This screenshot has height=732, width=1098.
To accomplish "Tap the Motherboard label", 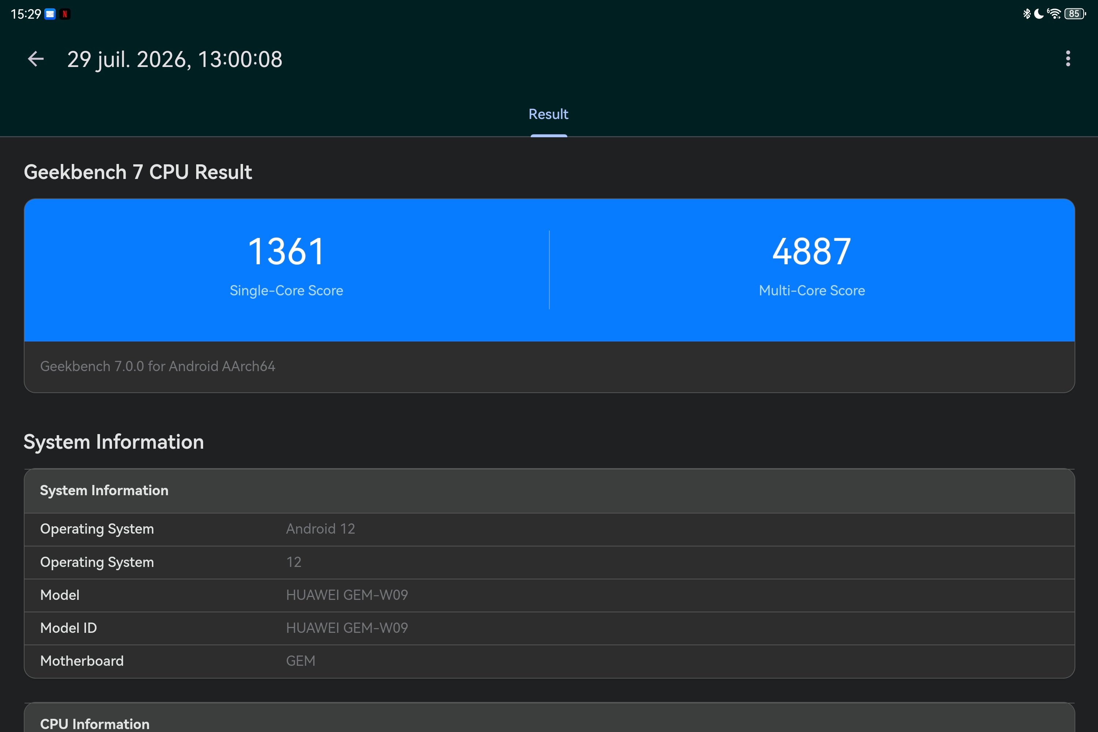I will point(82,661).
